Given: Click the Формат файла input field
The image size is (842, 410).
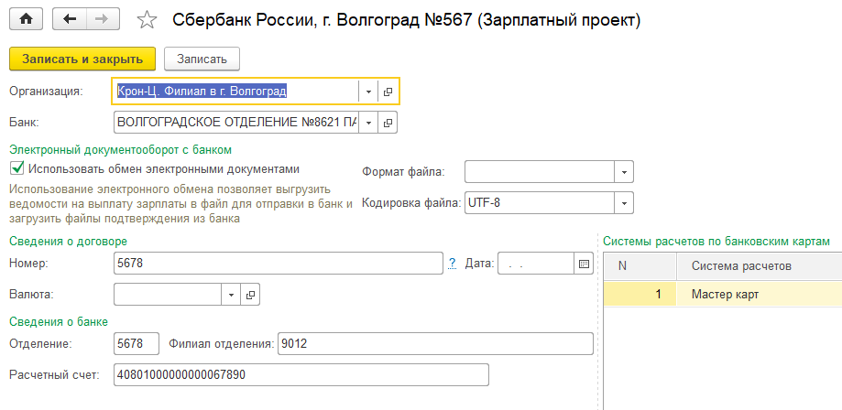Looking at the screenshot, I should click(x=539, y=172).
